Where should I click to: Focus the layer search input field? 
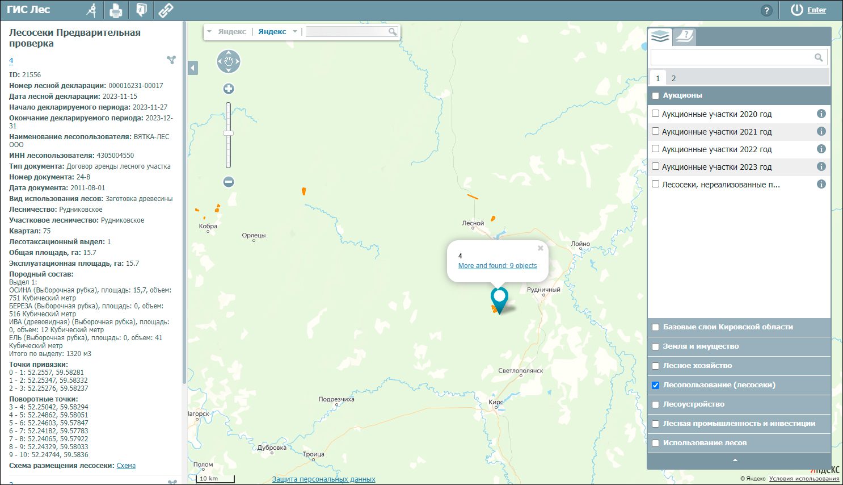point(732,57)
